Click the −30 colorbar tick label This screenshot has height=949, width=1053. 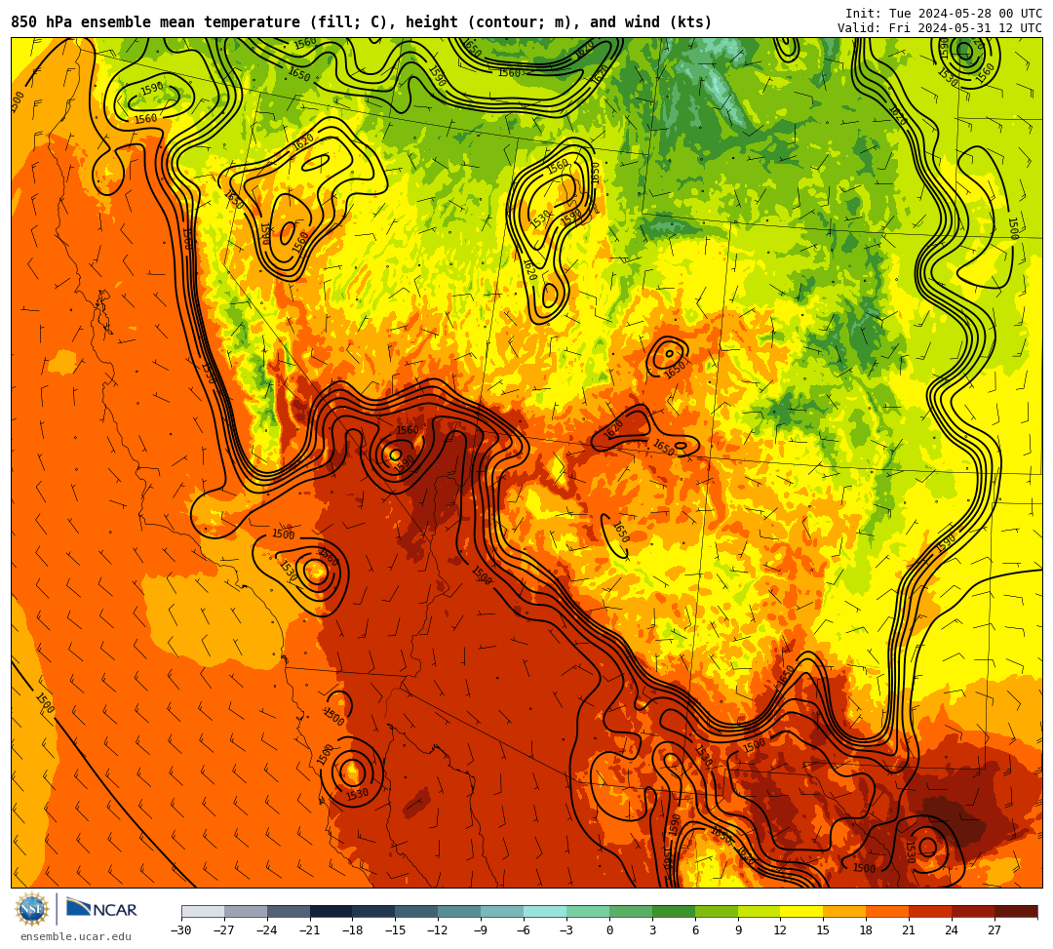[x=181, y=930]
